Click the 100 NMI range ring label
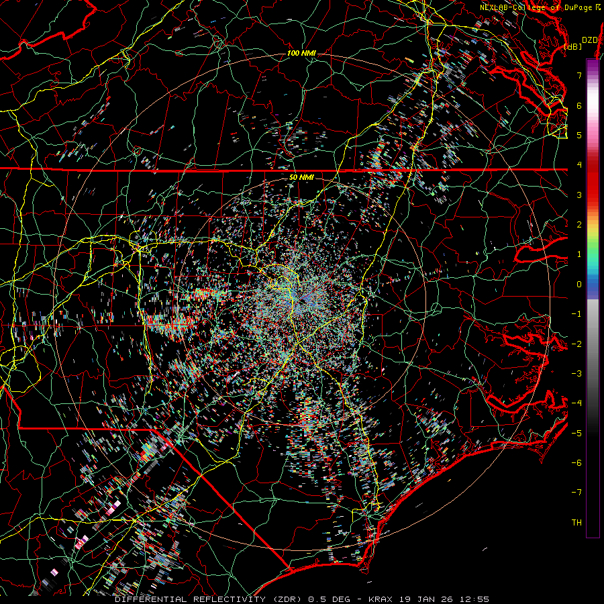 click(x=301, y=53)
